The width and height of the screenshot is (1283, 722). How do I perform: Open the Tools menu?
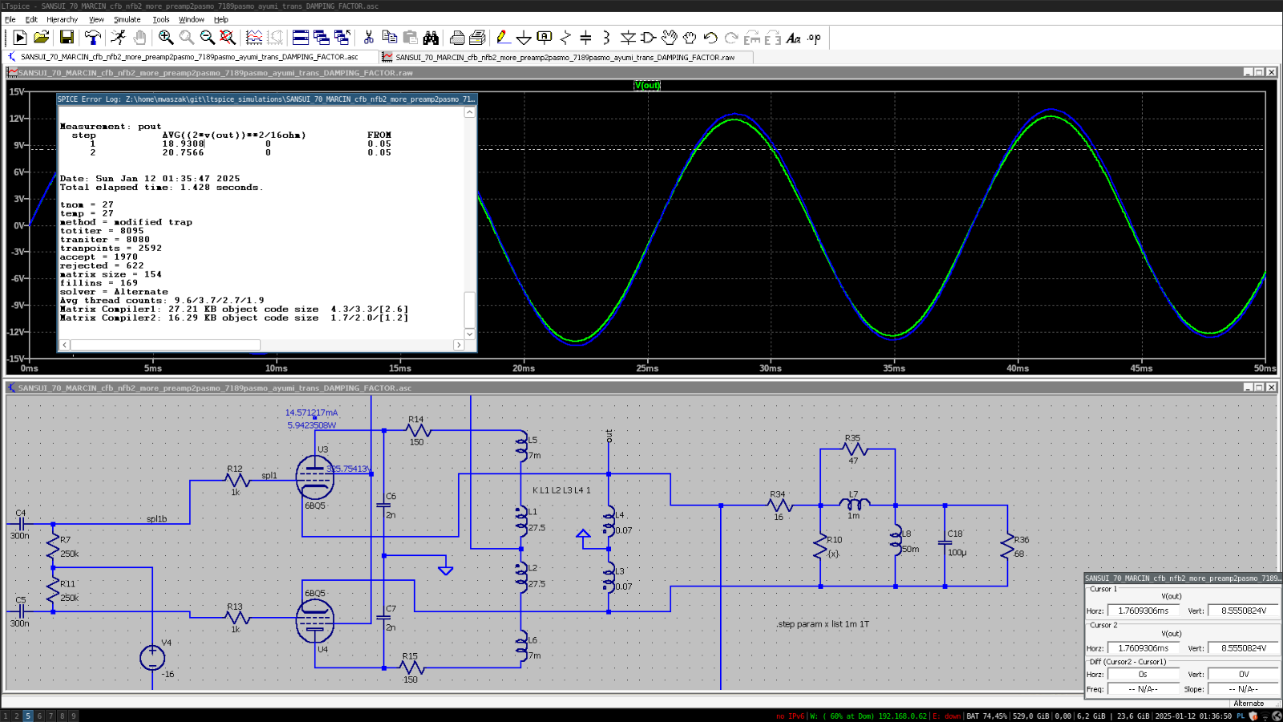[x=161, y=19]
